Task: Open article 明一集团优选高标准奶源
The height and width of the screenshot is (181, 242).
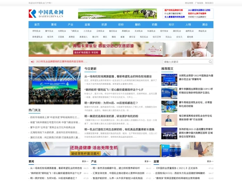Action: coord(111,116)
